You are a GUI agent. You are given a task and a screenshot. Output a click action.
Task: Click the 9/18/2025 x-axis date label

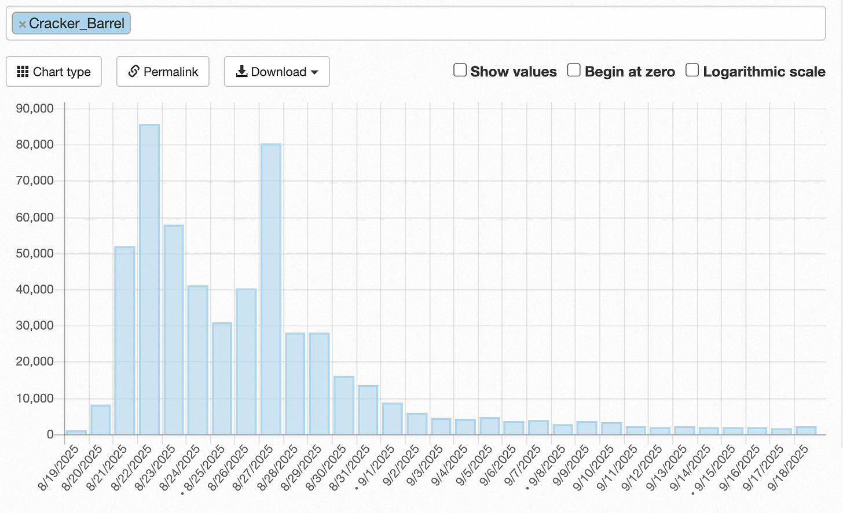tap(787, 468)
